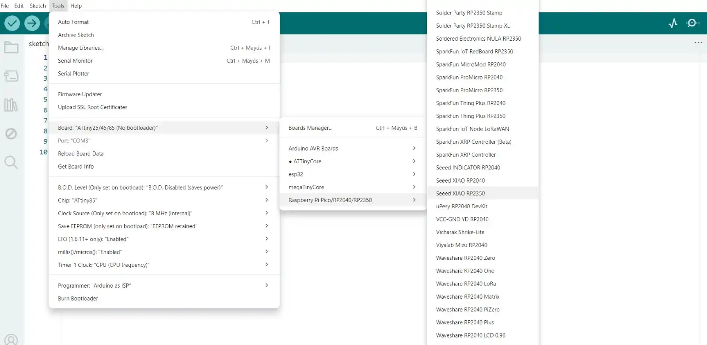Open the Sketchbook folder sidebar icon
This screenshot has height=345, width=707.
click(x=11, y=47)
